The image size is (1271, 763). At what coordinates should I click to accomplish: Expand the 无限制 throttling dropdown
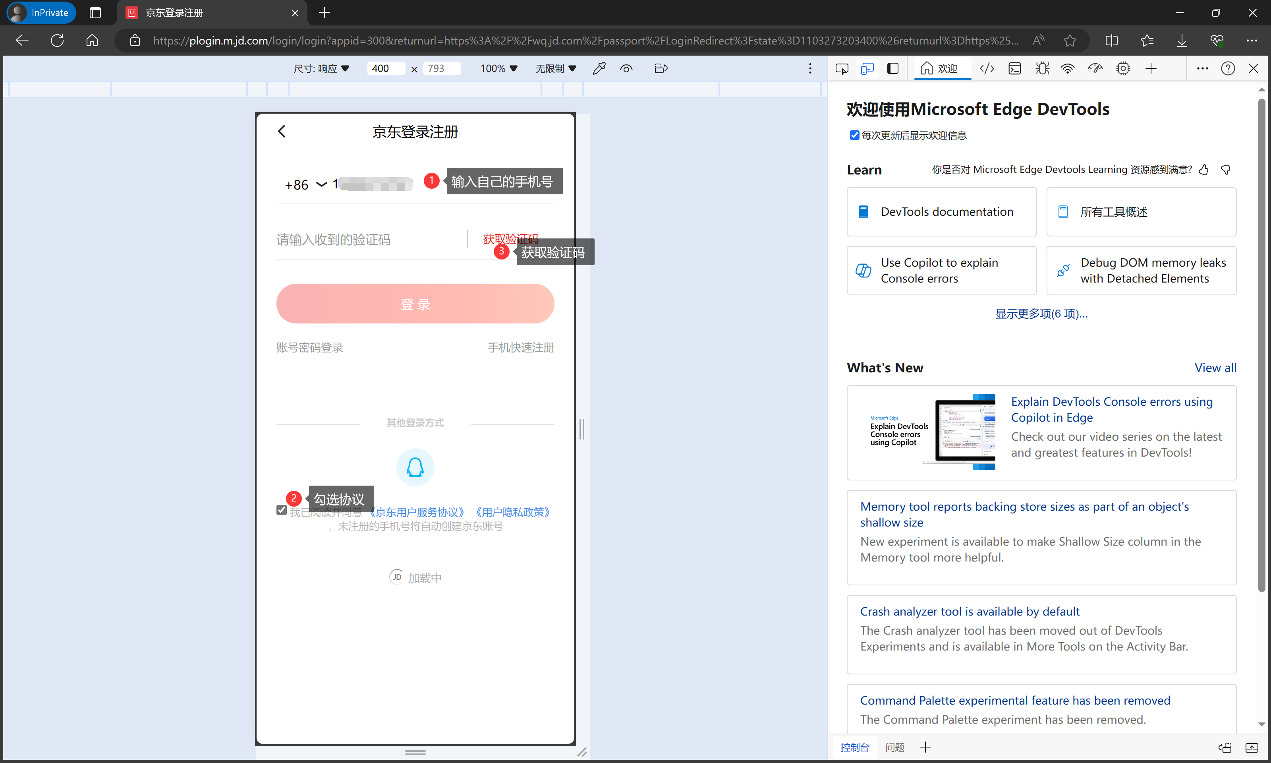click(555, 68)
